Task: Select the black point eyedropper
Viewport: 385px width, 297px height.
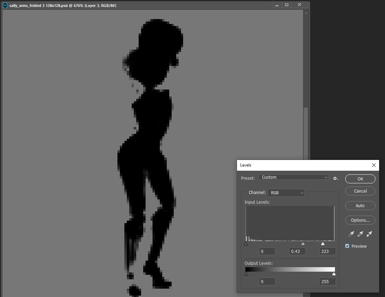Action: pyautogui.click(x=351, y=234)
